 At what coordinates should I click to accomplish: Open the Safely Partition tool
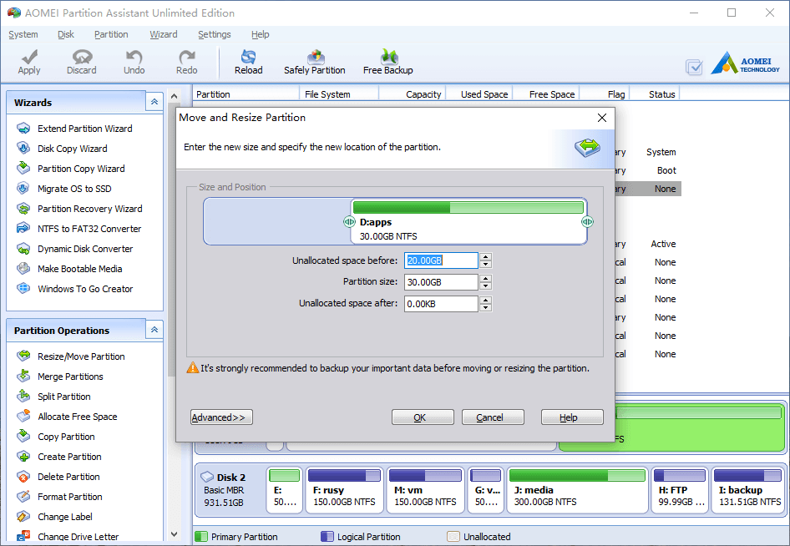coord(314,63)
